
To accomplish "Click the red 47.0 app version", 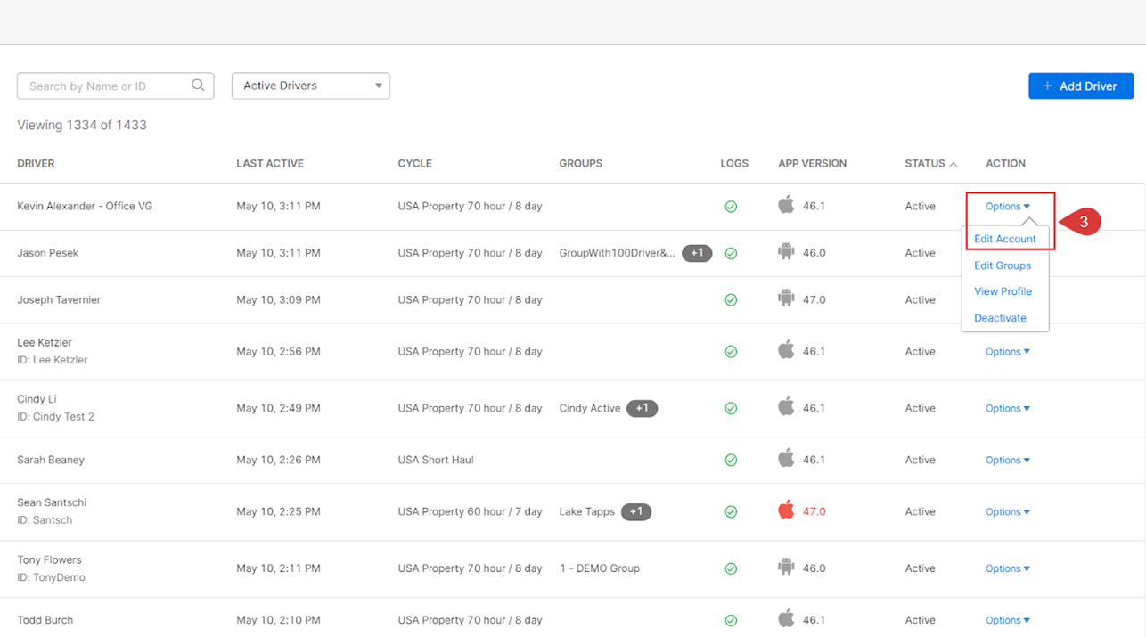I will tap(814, 512).
